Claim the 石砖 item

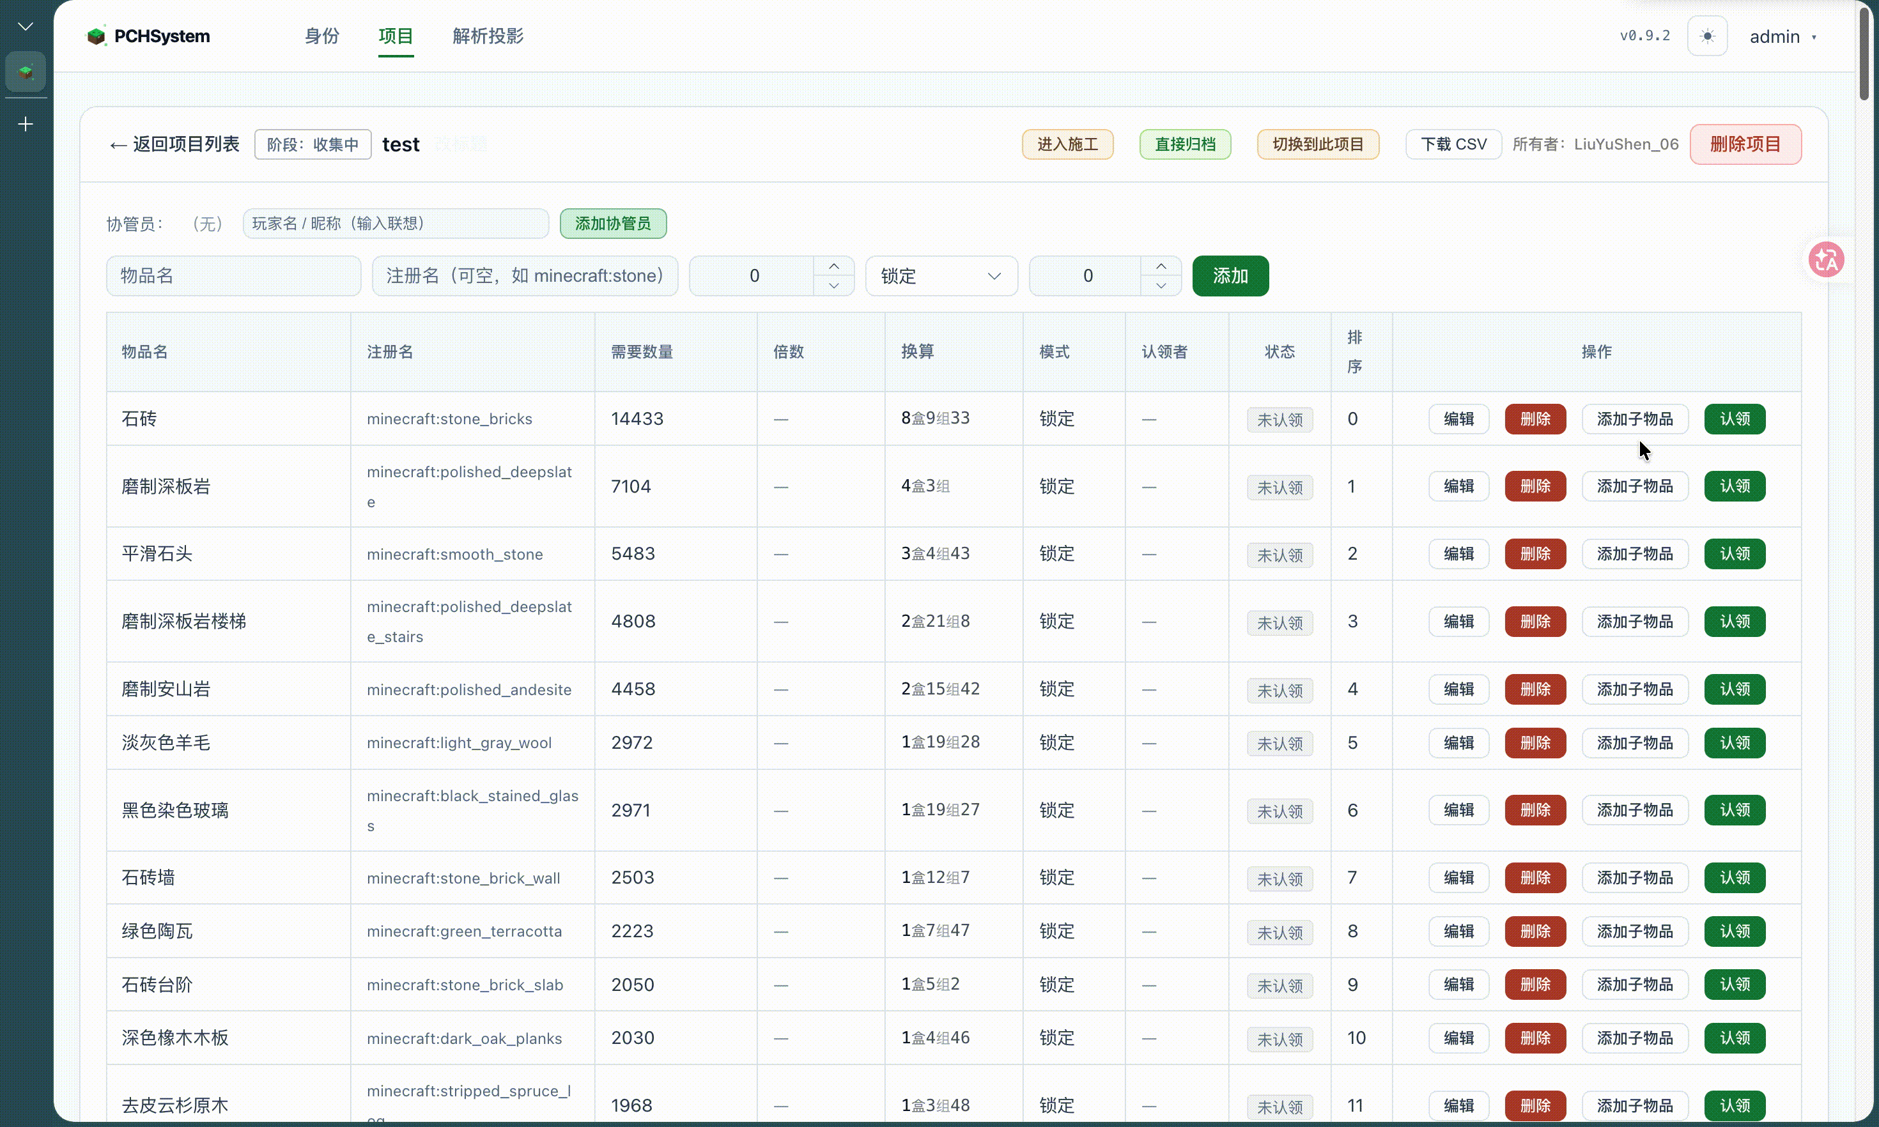1735,419
